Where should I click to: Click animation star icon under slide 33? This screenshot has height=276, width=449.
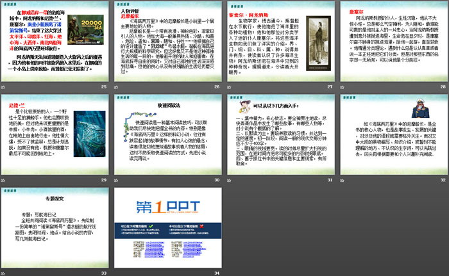coord(3,273)
